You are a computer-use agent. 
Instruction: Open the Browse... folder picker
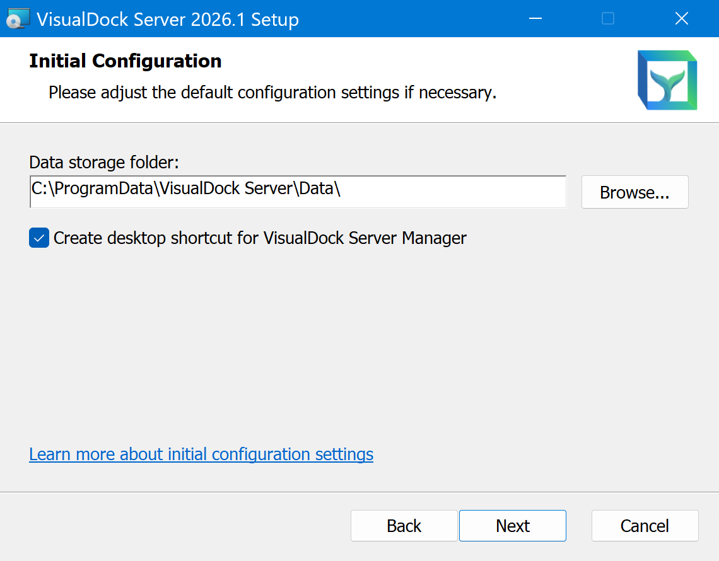coord(634,192)
